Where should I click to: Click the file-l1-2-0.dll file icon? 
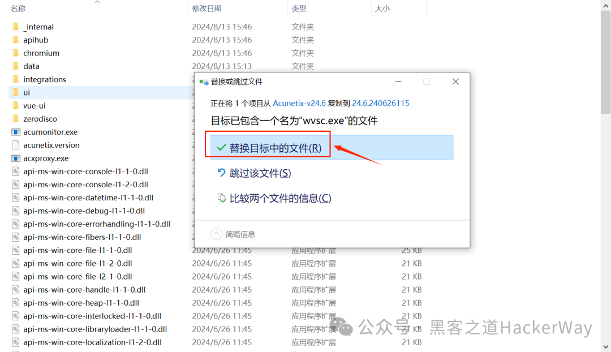(16, 264)
